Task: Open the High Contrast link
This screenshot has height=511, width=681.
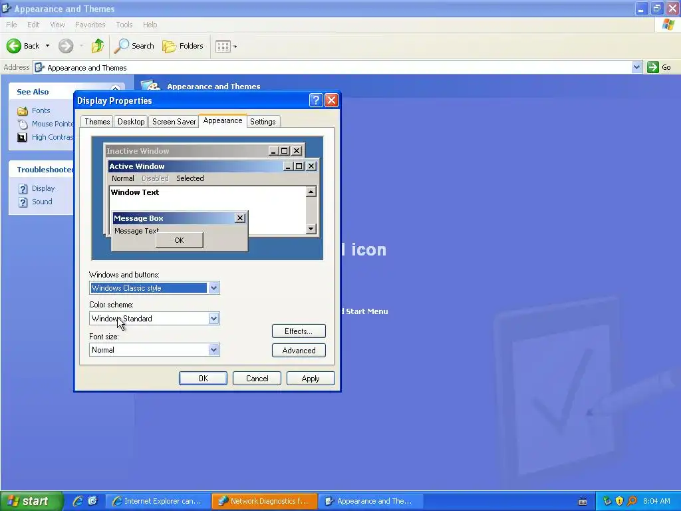Action: point(53,137)
